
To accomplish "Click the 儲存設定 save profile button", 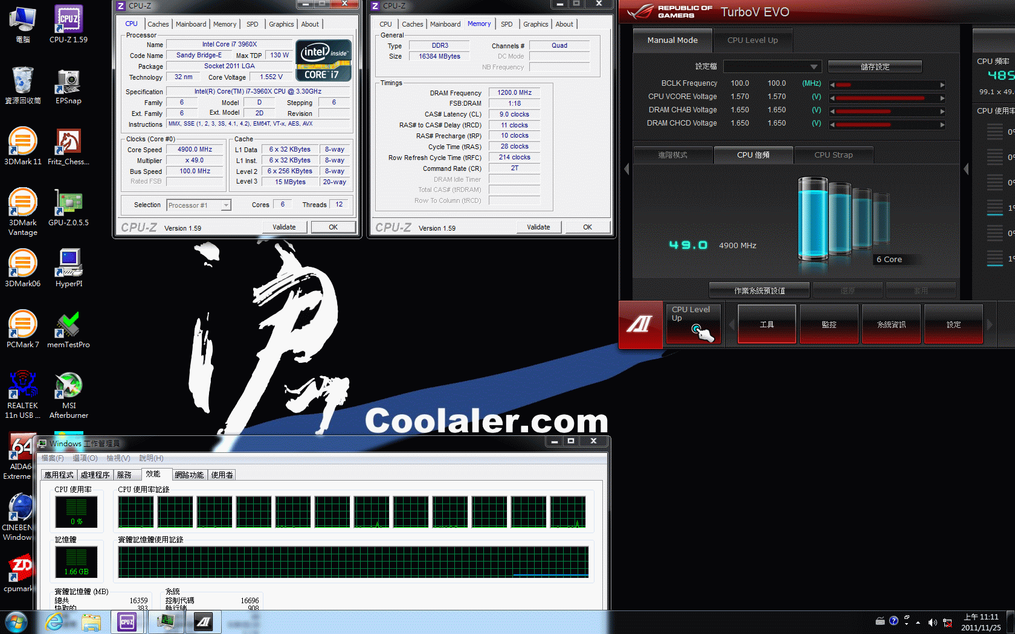I will pos(874,66).
